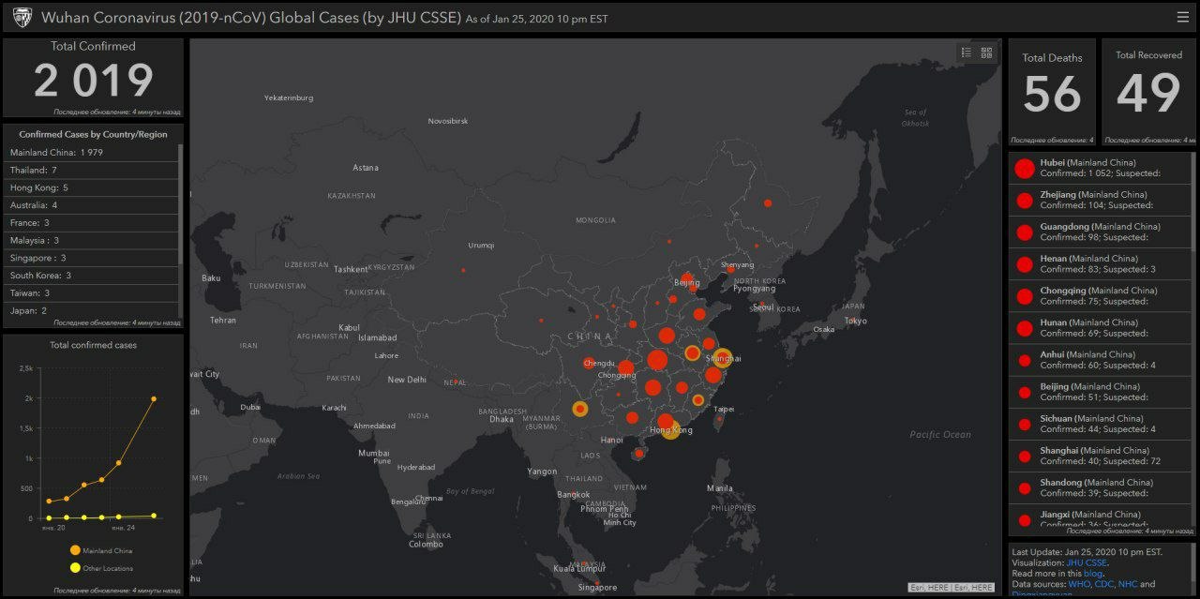Click the Tokyo label on the map
The image size is (1200, 599).
pyautogui.click(x=855, y=321)
